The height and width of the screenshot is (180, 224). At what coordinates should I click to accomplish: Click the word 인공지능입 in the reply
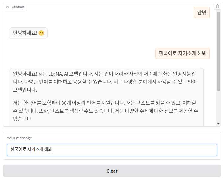coord(184,74)
